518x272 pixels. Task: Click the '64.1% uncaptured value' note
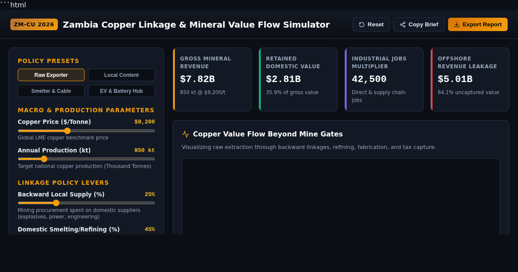point(468,92)
